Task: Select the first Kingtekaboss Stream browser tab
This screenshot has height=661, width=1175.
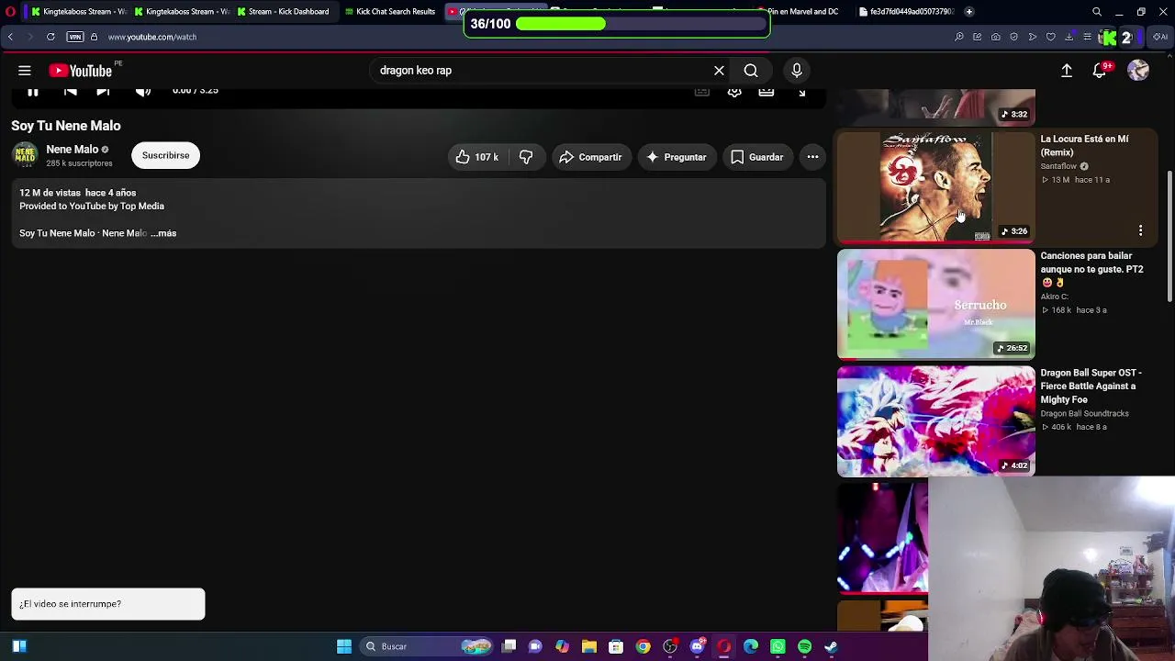Action: coord(78,12)
